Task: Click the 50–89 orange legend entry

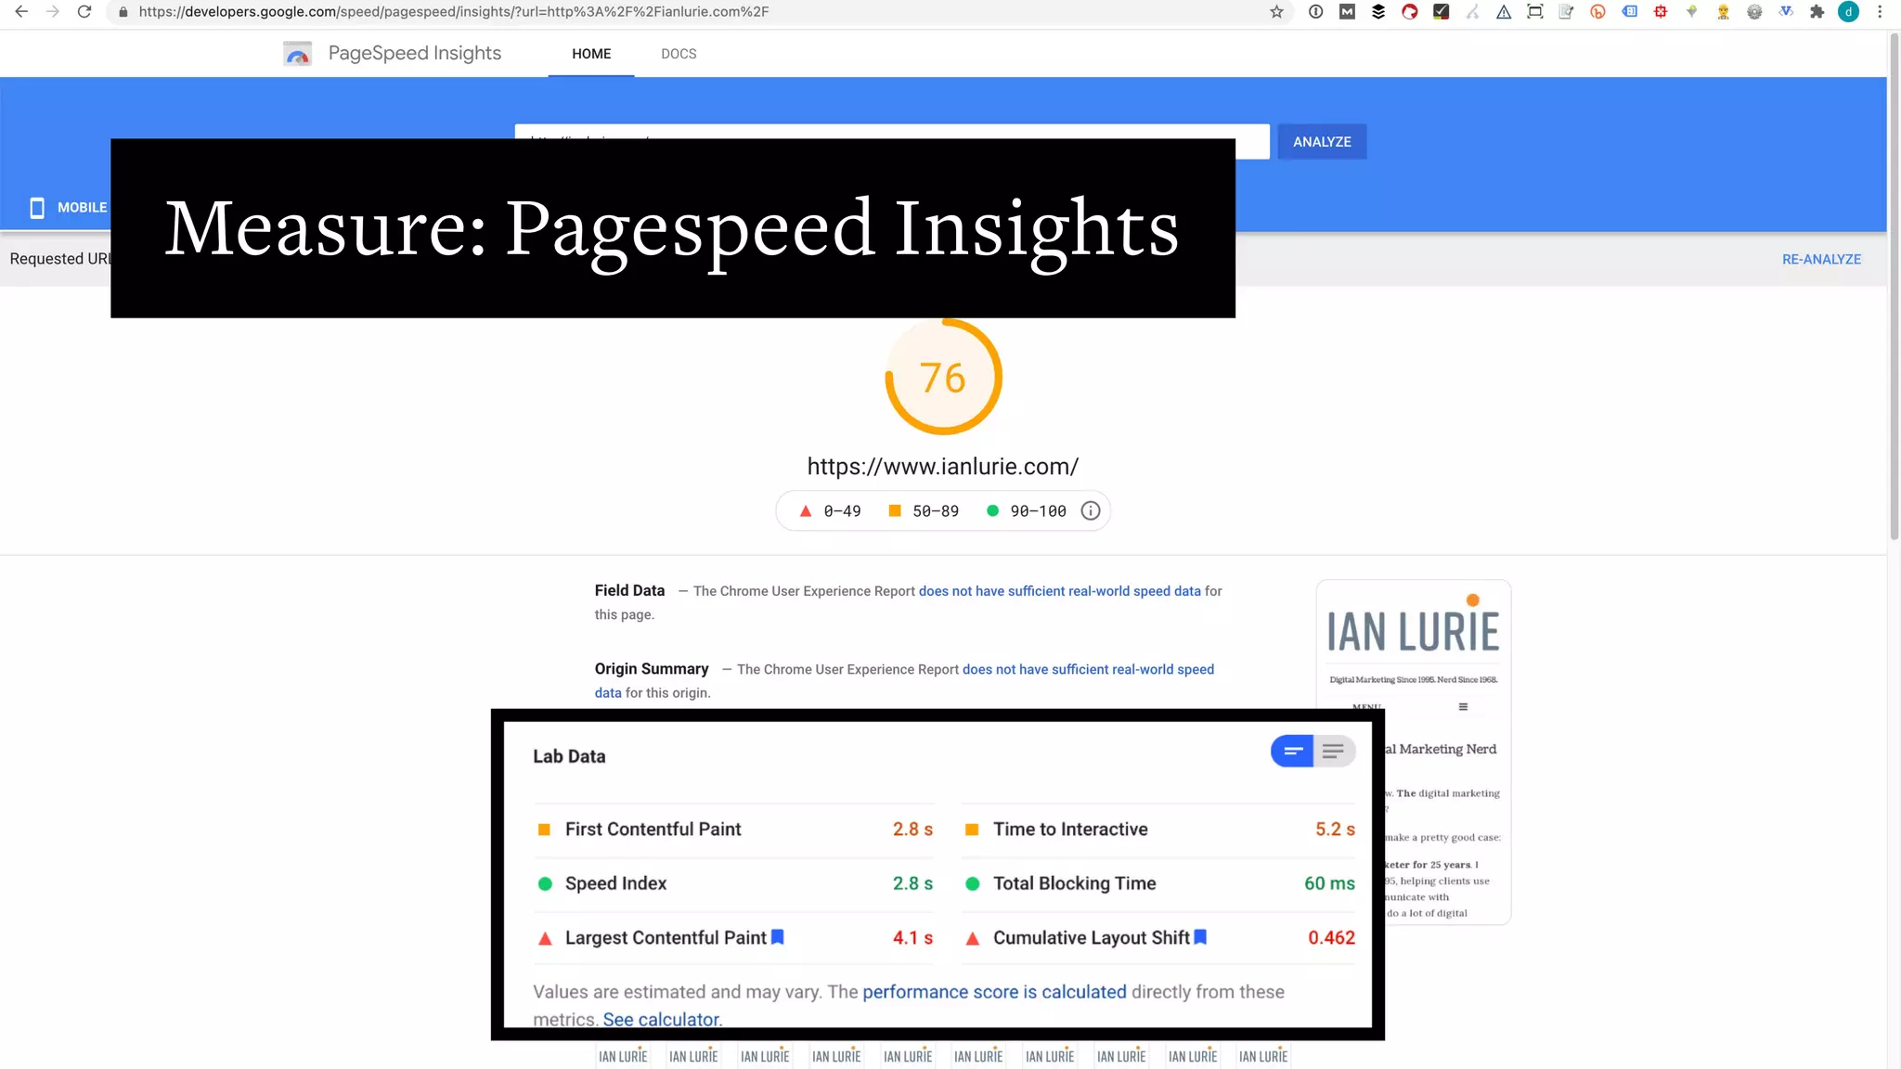Action: pos(925,511)
